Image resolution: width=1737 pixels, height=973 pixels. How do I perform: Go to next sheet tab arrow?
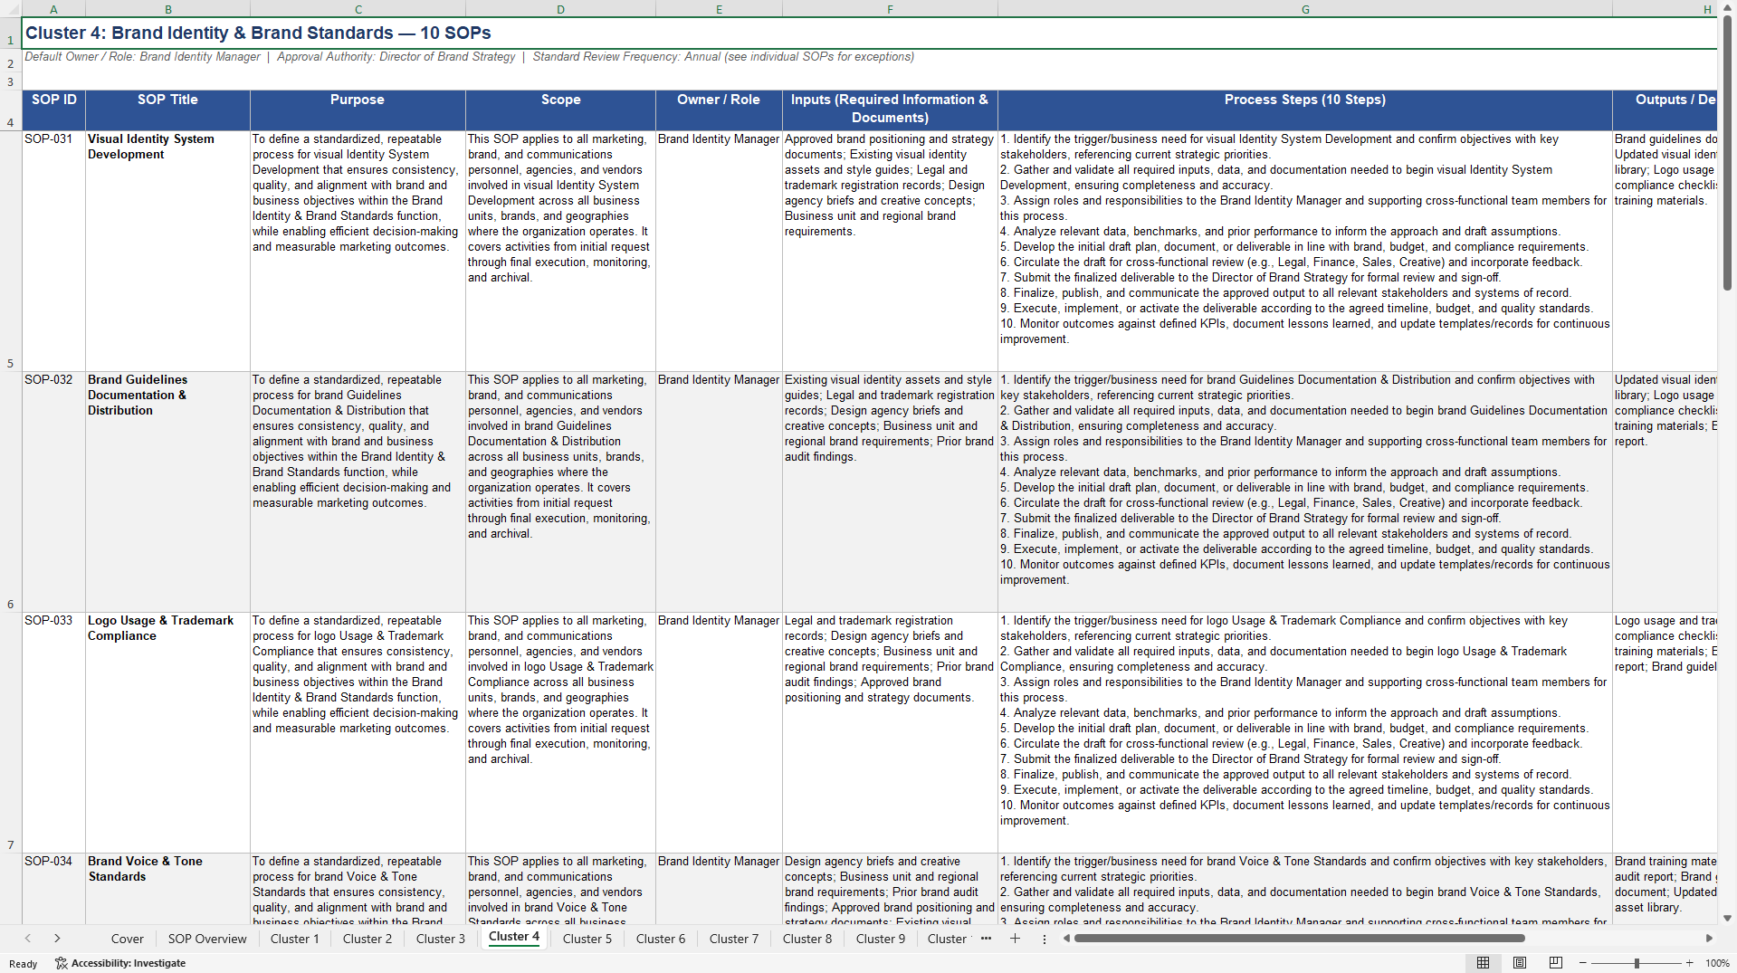pos(57,939)
